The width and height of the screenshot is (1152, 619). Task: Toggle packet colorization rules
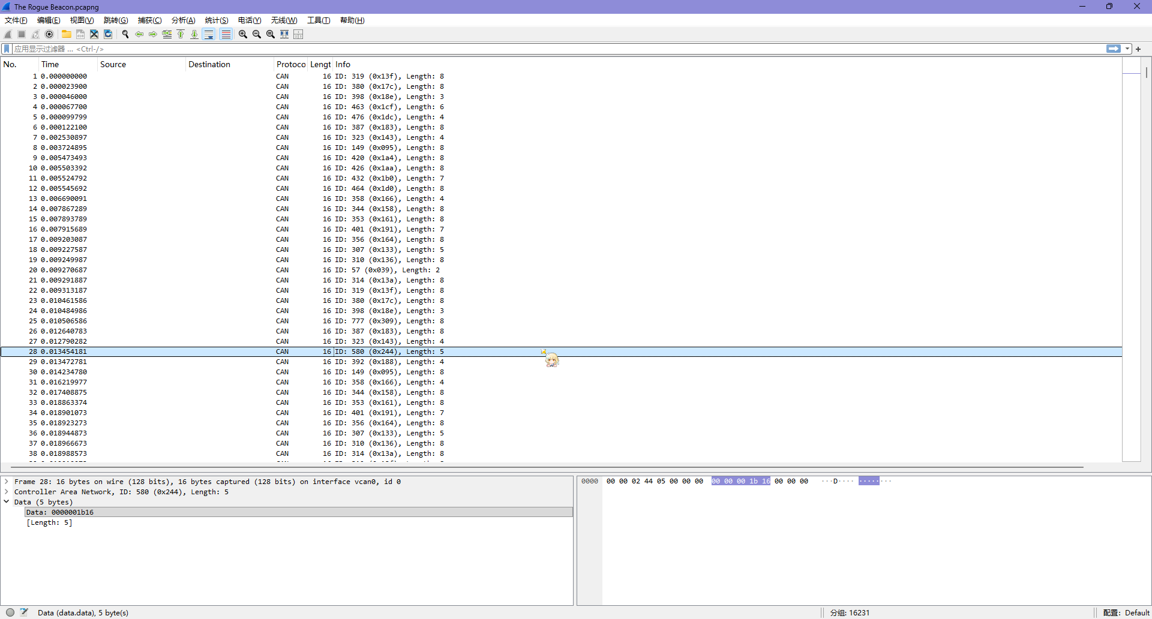[226, 34]
